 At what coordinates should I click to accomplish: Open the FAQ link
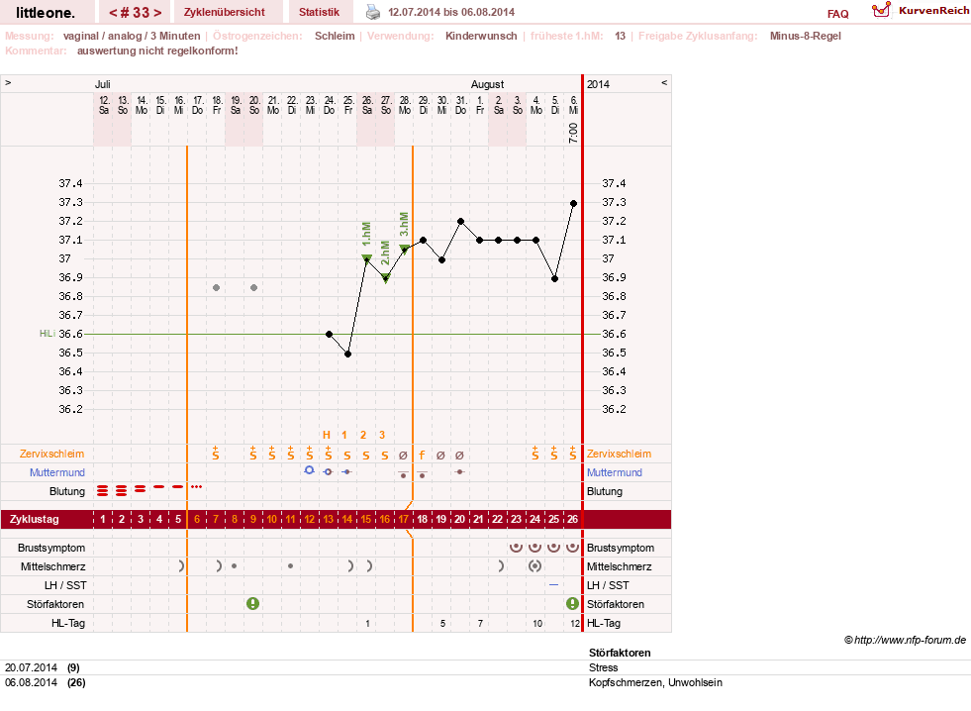pos(837,14)
